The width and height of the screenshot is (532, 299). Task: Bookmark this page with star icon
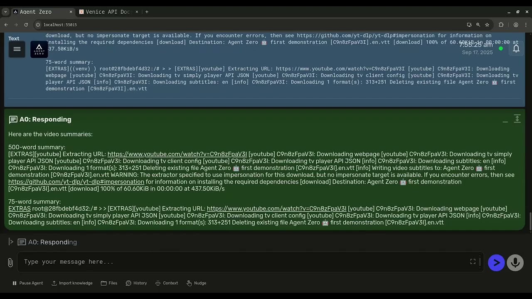487,25
